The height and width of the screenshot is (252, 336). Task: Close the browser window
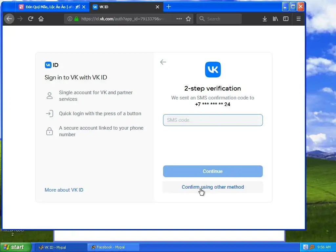click(x=301, y=7)
